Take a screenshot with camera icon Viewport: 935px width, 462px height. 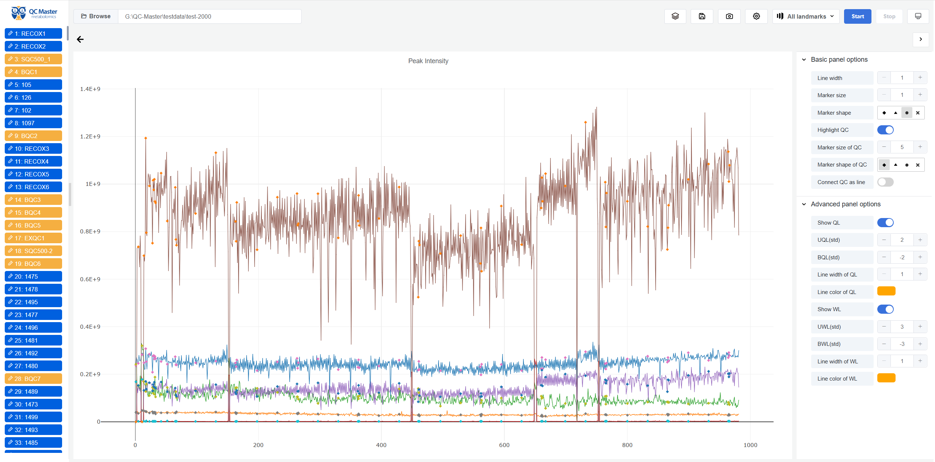point(729,16)
